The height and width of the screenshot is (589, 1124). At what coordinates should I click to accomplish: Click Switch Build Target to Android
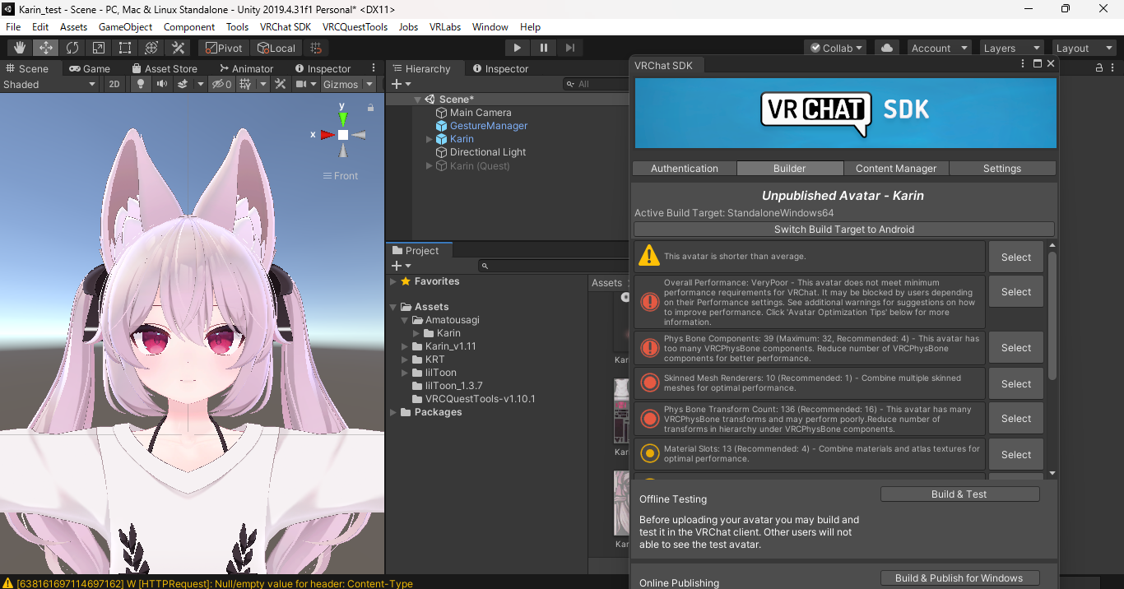point(844,230)
